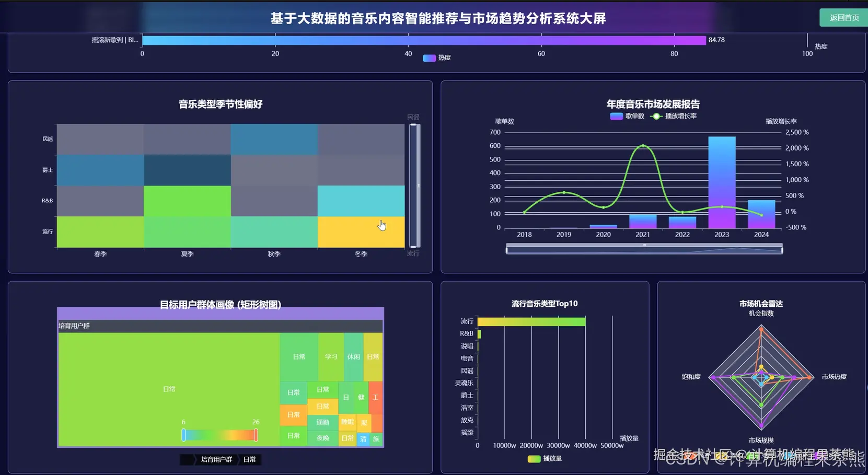Image resolution: width=868 pixels, height=475 pixels.
Task: Click the 学习 block in the treemap
Action: click(330, 356)
